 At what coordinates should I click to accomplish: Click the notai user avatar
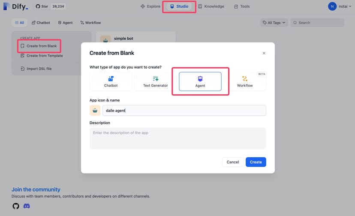(332, 6)
